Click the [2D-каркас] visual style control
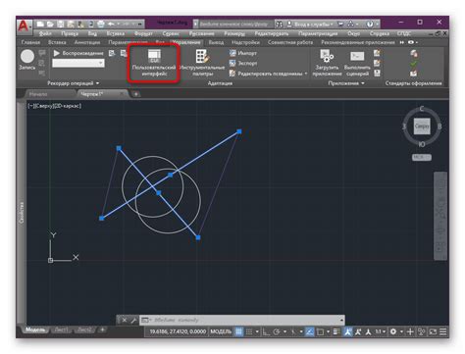The image size is (465, 354). click(67, 106)
